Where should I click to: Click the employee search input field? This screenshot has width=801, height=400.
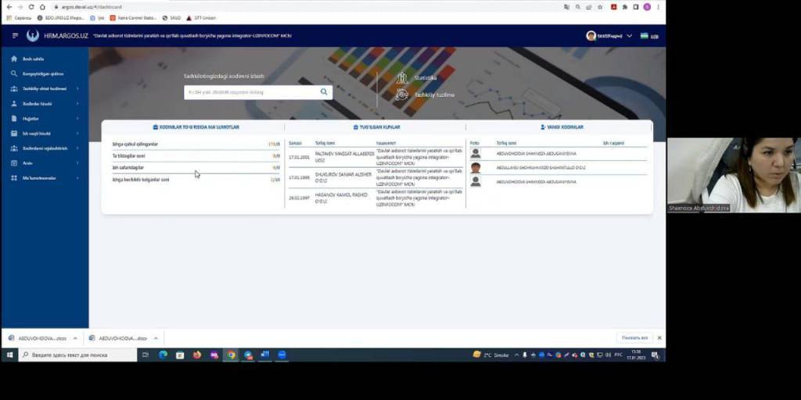pos(250,92)
